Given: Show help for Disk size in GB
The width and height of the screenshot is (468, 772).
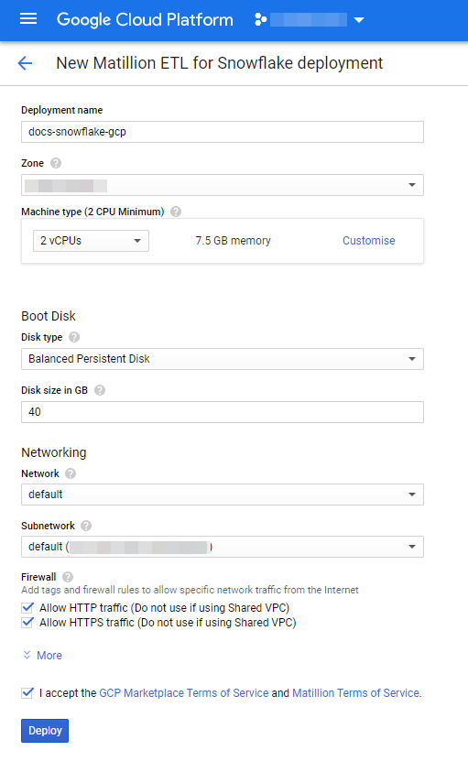Looking at the screenshot, I should pos(100,390).
